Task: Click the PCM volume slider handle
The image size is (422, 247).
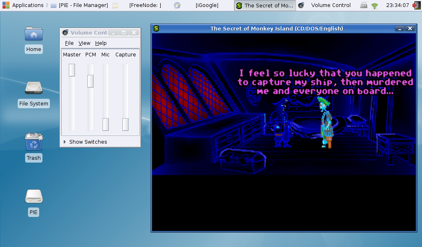Action: tap(90, 81)
